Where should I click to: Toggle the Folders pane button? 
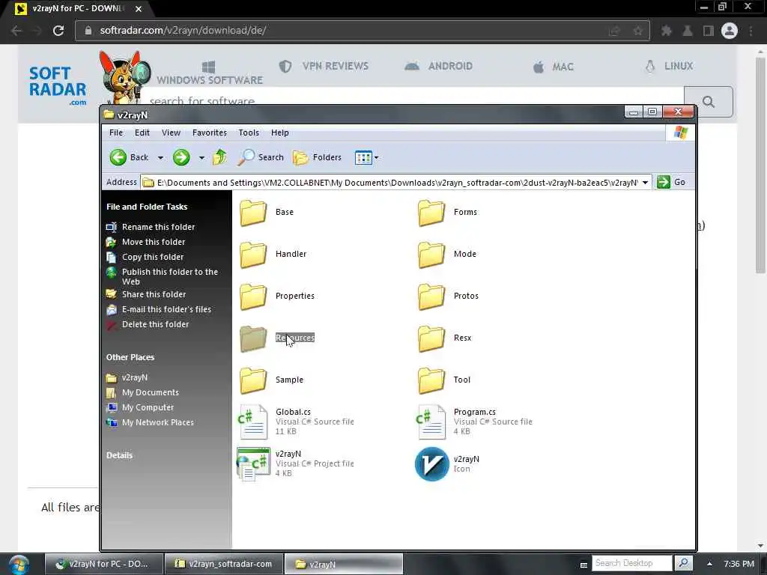coord(317,157)
